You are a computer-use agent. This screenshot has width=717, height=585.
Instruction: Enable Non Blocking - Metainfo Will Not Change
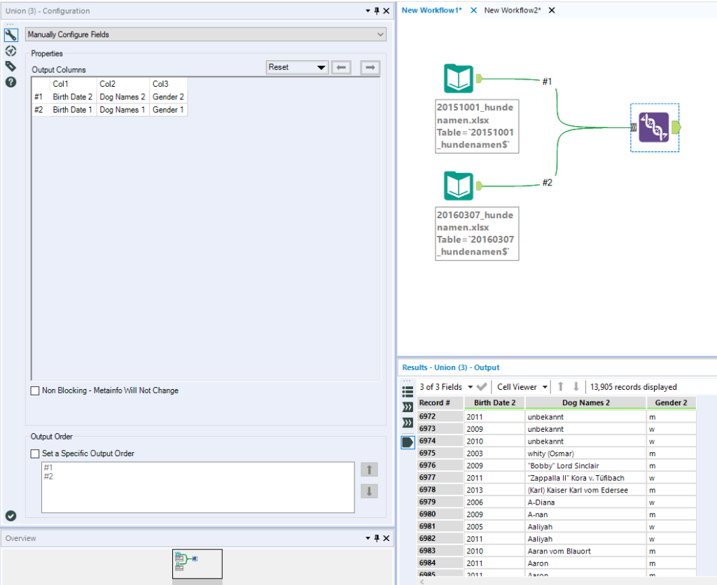click(x=35, y=390)
